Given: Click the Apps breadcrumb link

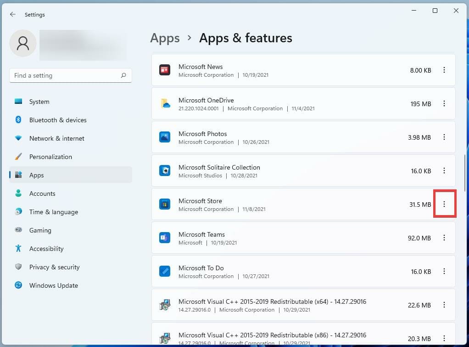Looking at the screenshot, I should tap(165, 38).
